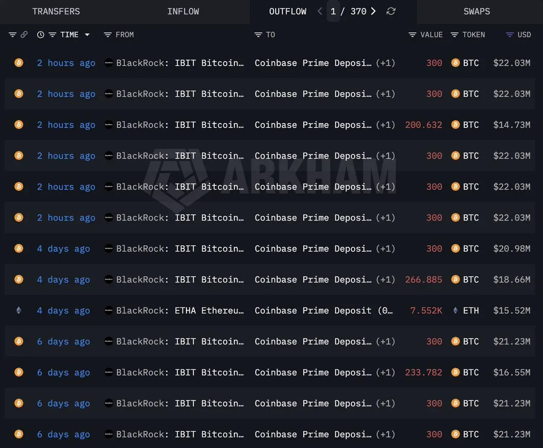
Task: Click the BlackRock logo on the ETHA row
Action: (x=109, y=310)
